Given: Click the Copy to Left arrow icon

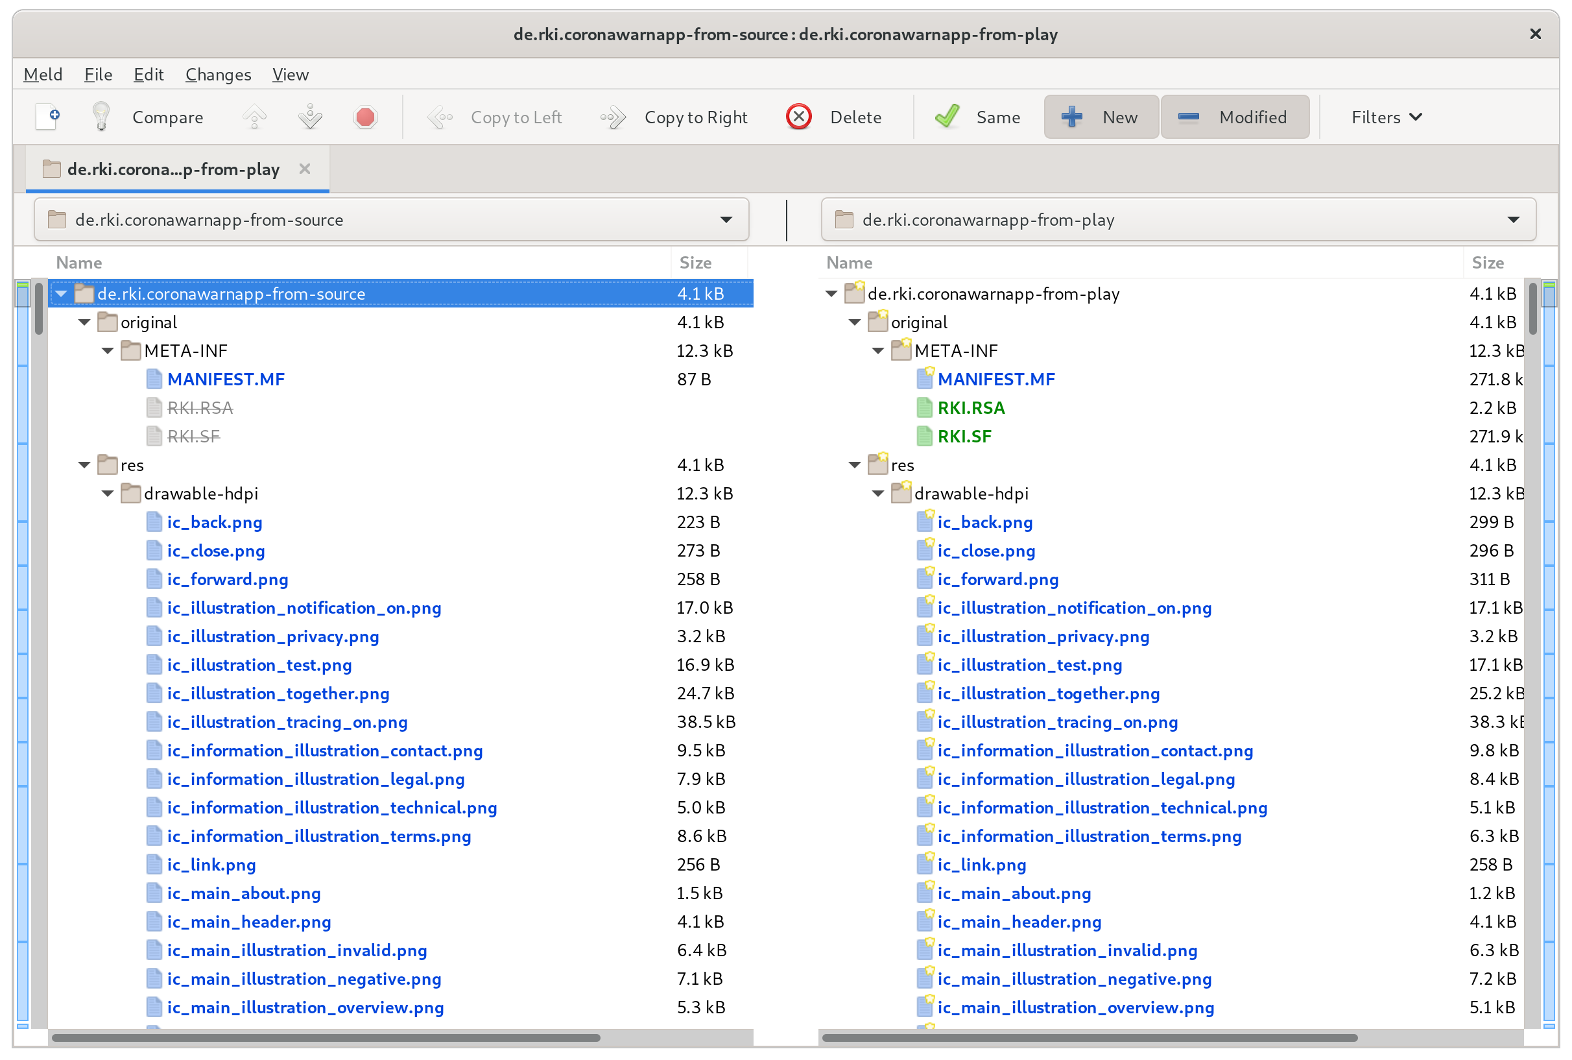Looking at the screenshot, I should point(440,117).
